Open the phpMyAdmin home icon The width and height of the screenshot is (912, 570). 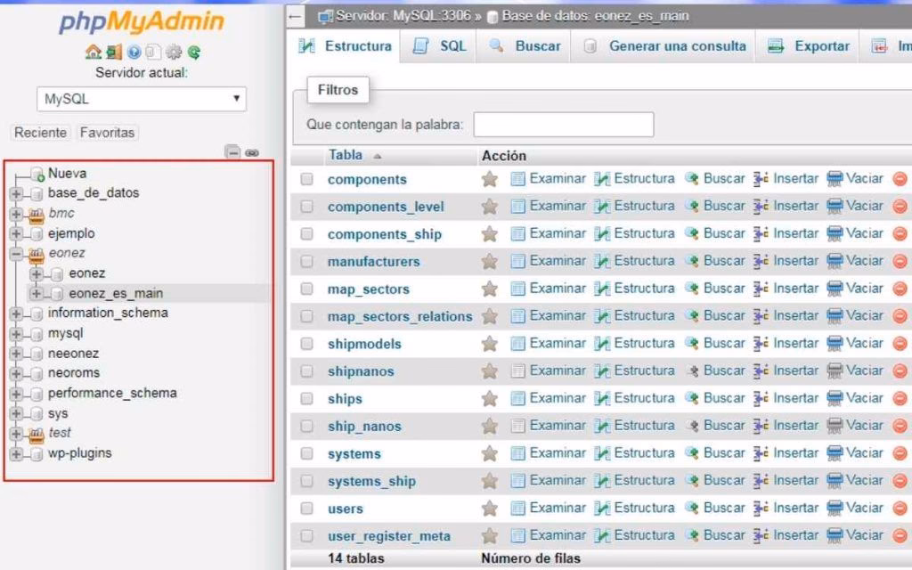93,53
